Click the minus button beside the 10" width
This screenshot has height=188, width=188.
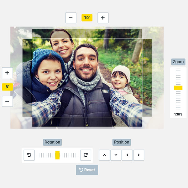71,18
